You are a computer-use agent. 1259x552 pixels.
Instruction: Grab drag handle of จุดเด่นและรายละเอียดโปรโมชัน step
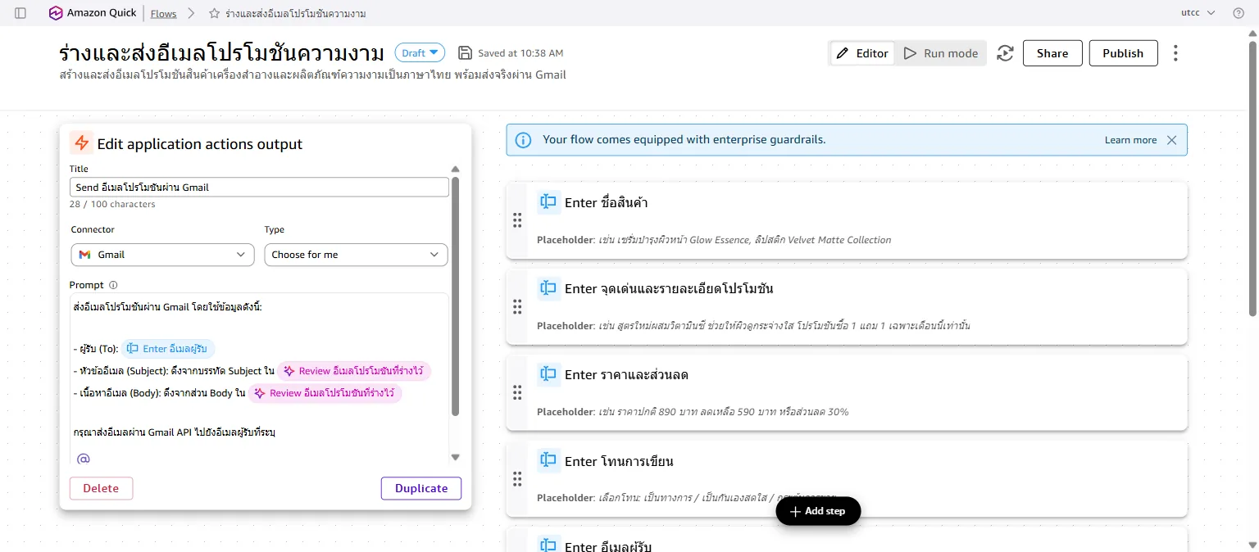pos(517,306)
